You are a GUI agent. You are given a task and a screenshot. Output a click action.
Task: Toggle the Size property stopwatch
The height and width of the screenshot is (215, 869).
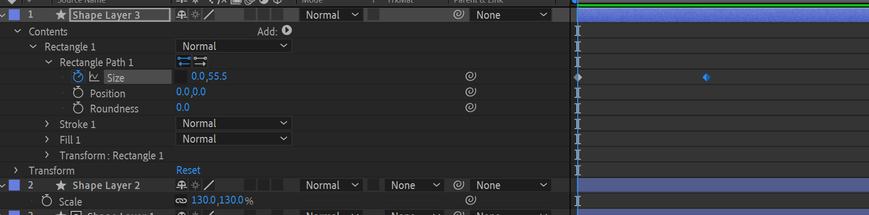[78, 77]
